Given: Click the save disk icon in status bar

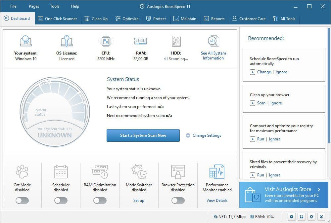Looking at the screenshot, I should (301, 216).
